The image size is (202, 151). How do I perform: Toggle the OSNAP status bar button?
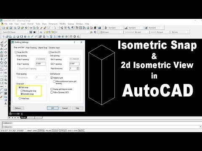click(x=56, y=130)
